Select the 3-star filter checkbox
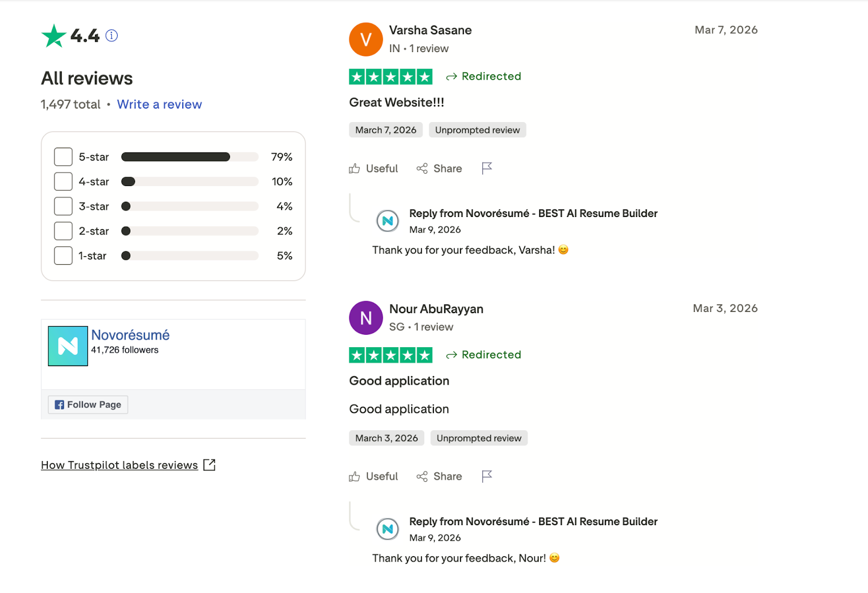The image size is (868, 593). coord(63,206)
